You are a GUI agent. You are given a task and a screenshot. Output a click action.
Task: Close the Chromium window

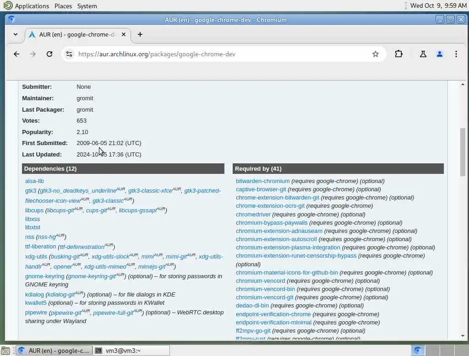(461, 20)
